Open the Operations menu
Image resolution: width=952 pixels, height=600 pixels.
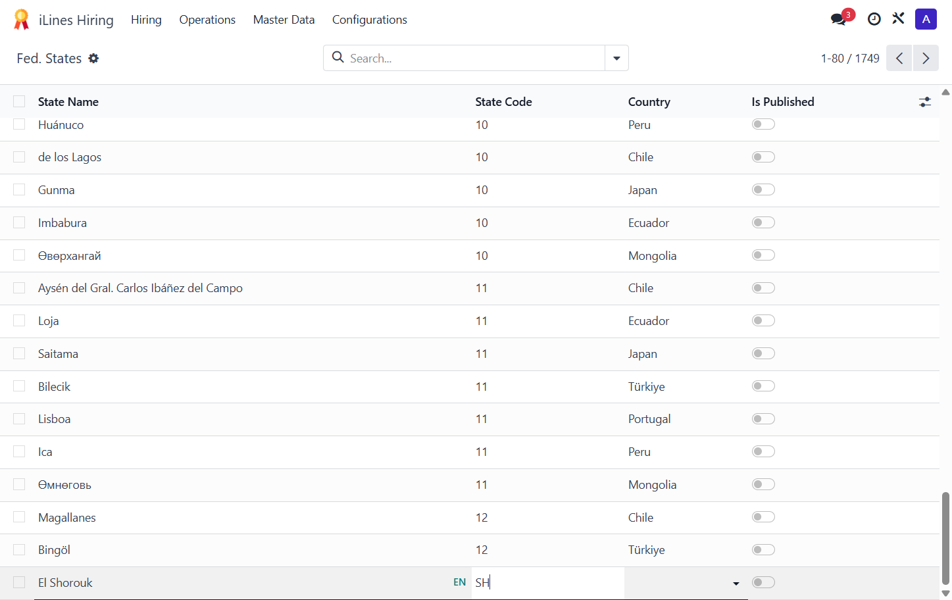[207, 20]
